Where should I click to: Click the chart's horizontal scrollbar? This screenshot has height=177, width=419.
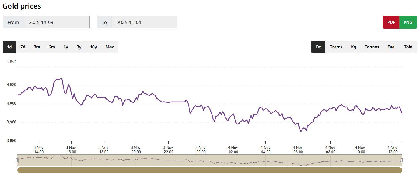(209, 170)
